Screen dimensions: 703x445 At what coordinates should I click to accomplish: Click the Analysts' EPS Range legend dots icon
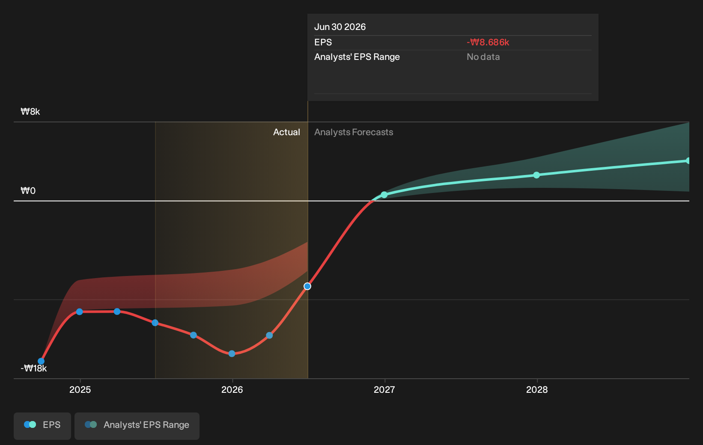91,424
